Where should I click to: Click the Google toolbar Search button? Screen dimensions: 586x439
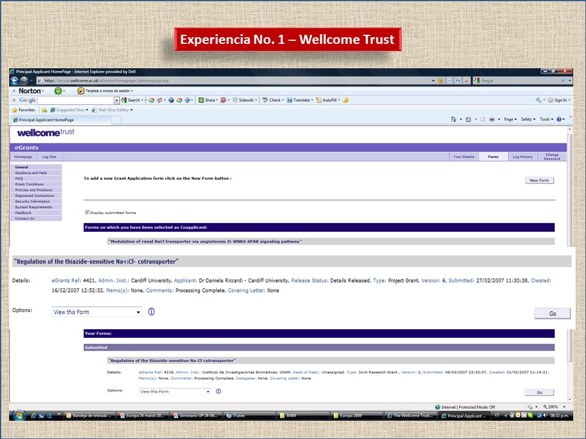click(131, 100)
